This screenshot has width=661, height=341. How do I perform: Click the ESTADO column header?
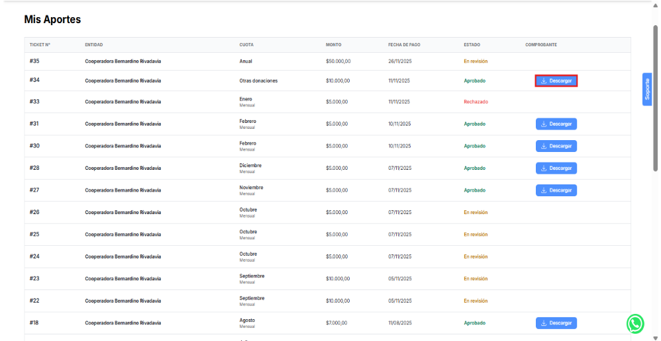pos(472,45)
